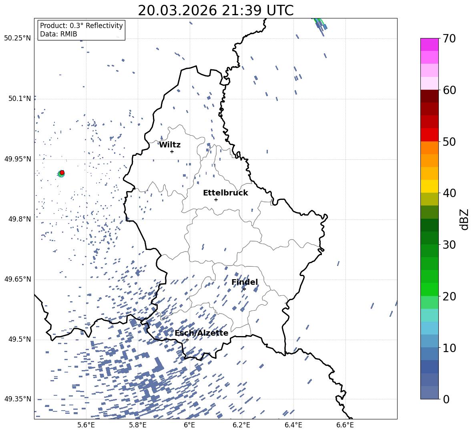Pick the magenta top colorbar segment
Image resolution: width=474 pixels, height=433 pixels.
(x=429, y=44)
